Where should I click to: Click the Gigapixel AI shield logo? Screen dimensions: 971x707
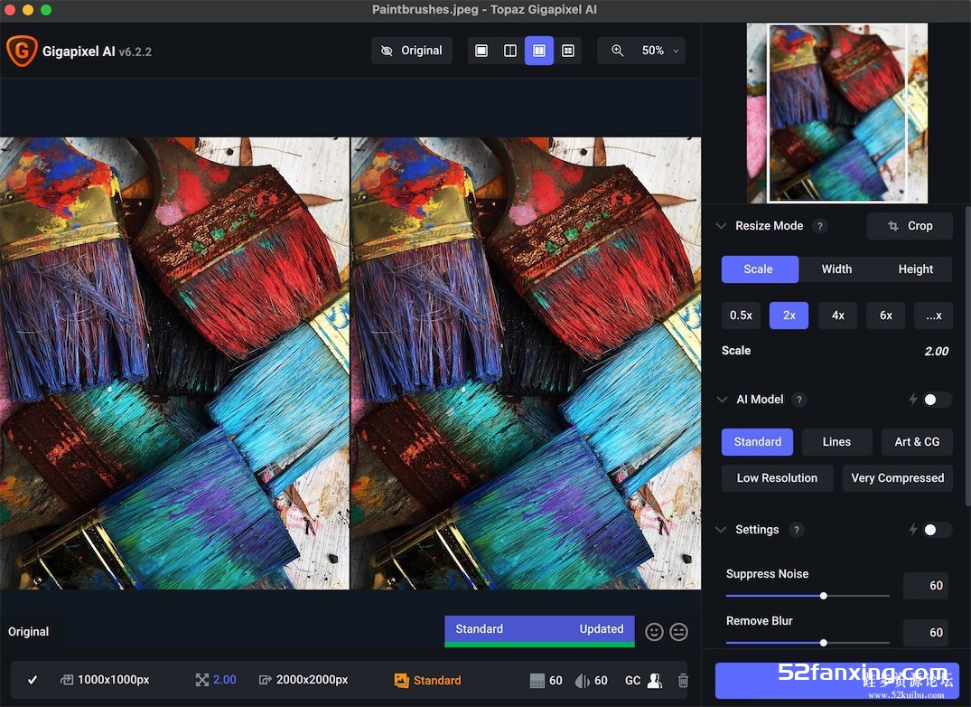click(x=22, y=51)
